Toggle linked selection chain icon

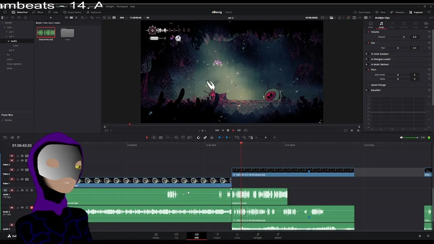tap(205, 137)
